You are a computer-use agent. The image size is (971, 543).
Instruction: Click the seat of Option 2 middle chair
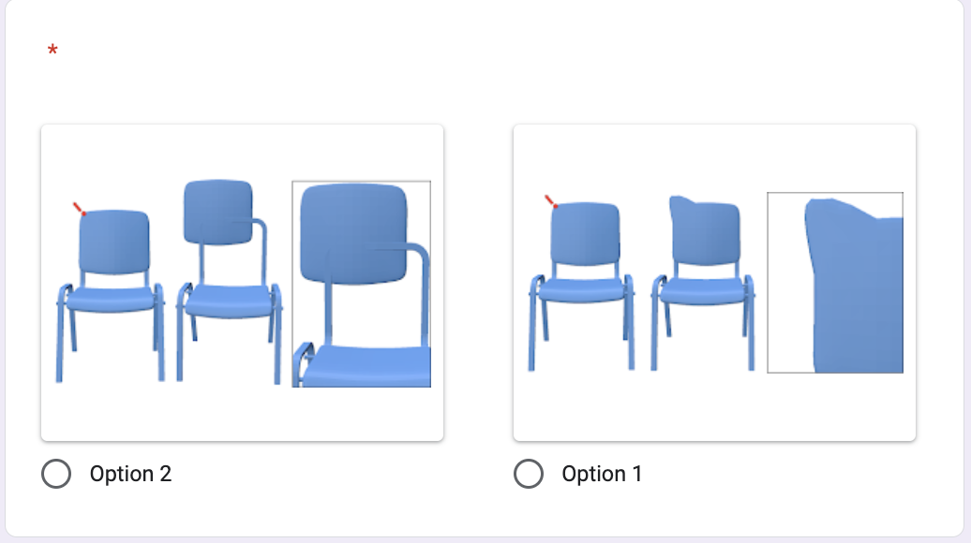click(229, 301)
